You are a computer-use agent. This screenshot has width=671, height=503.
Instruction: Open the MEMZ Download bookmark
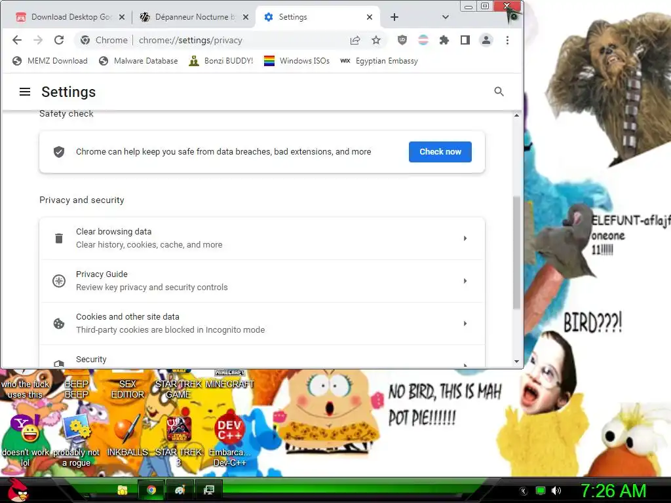tap(50, 61)
